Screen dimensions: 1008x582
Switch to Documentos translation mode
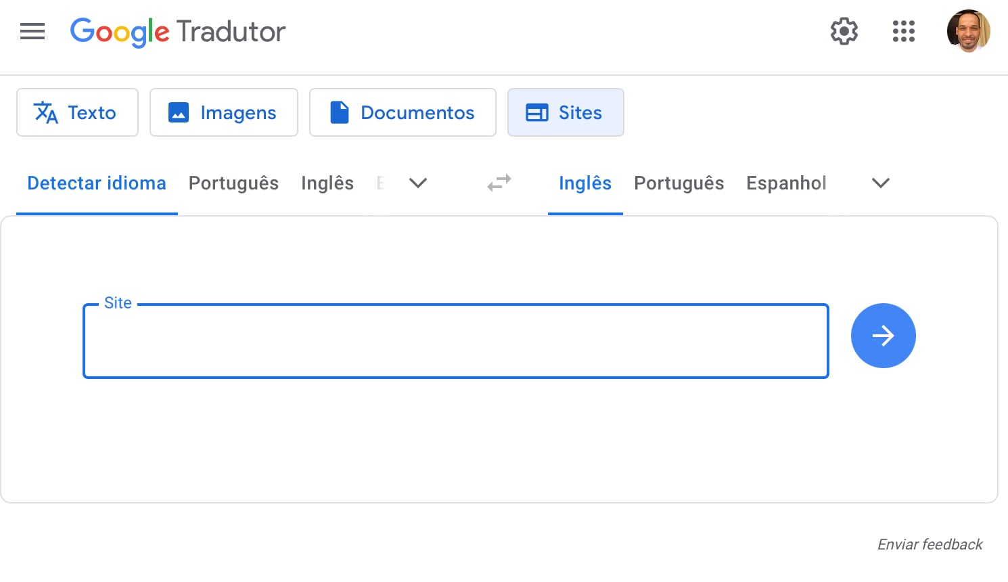tap(403, 112)
